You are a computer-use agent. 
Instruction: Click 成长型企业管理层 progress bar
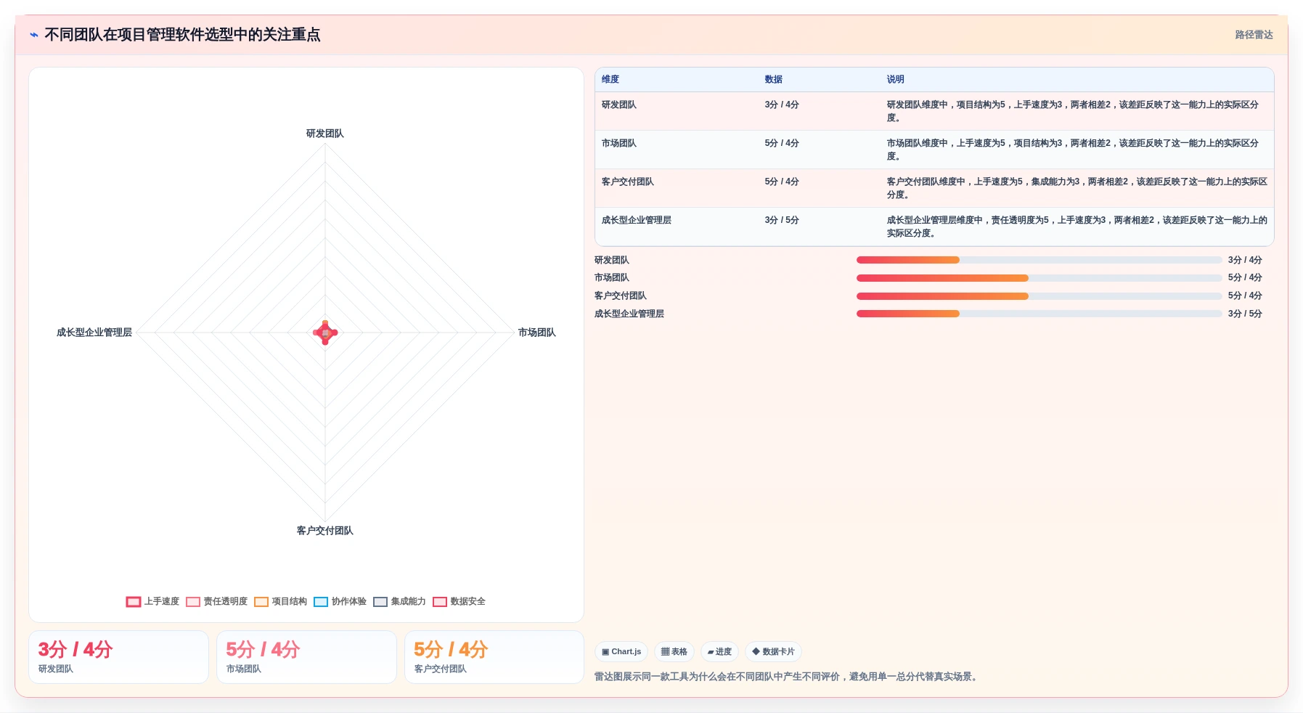(1039, 314)
